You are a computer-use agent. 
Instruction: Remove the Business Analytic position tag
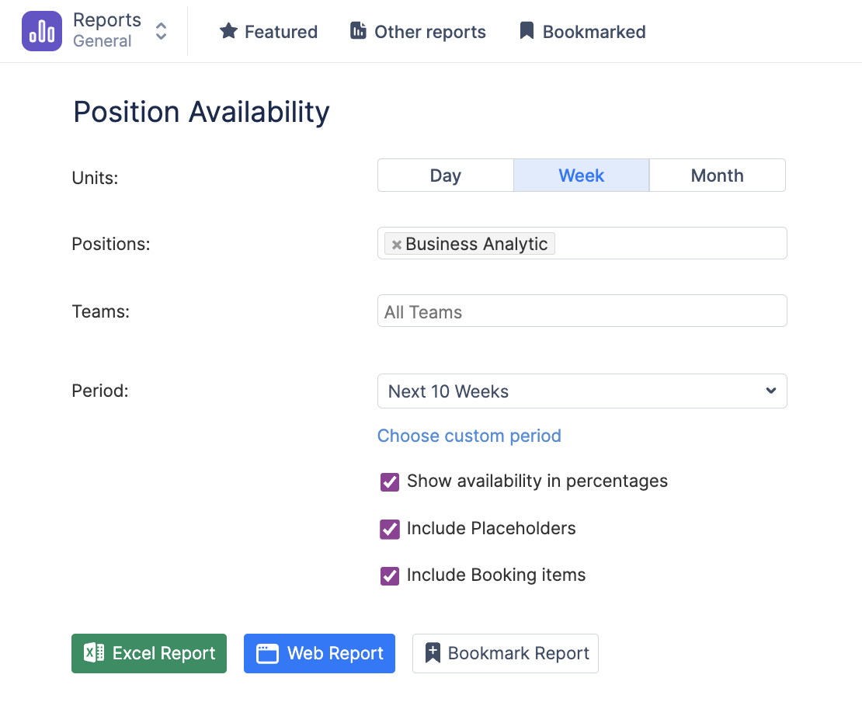(x=396, y=245)
